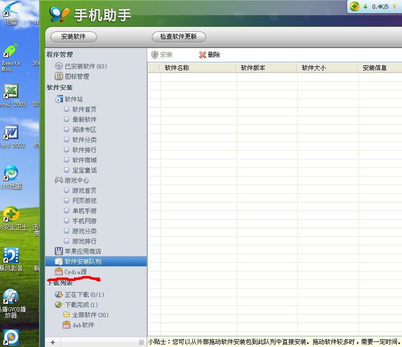Sort by 软件大小 column header
Screen dimensions: 402x347
[328, 68]
